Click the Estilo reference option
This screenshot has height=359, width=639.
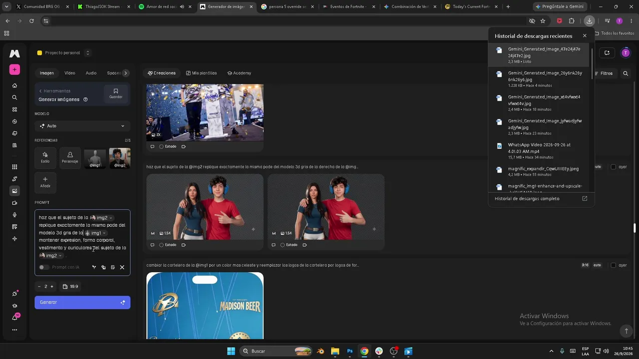(45, 158)
